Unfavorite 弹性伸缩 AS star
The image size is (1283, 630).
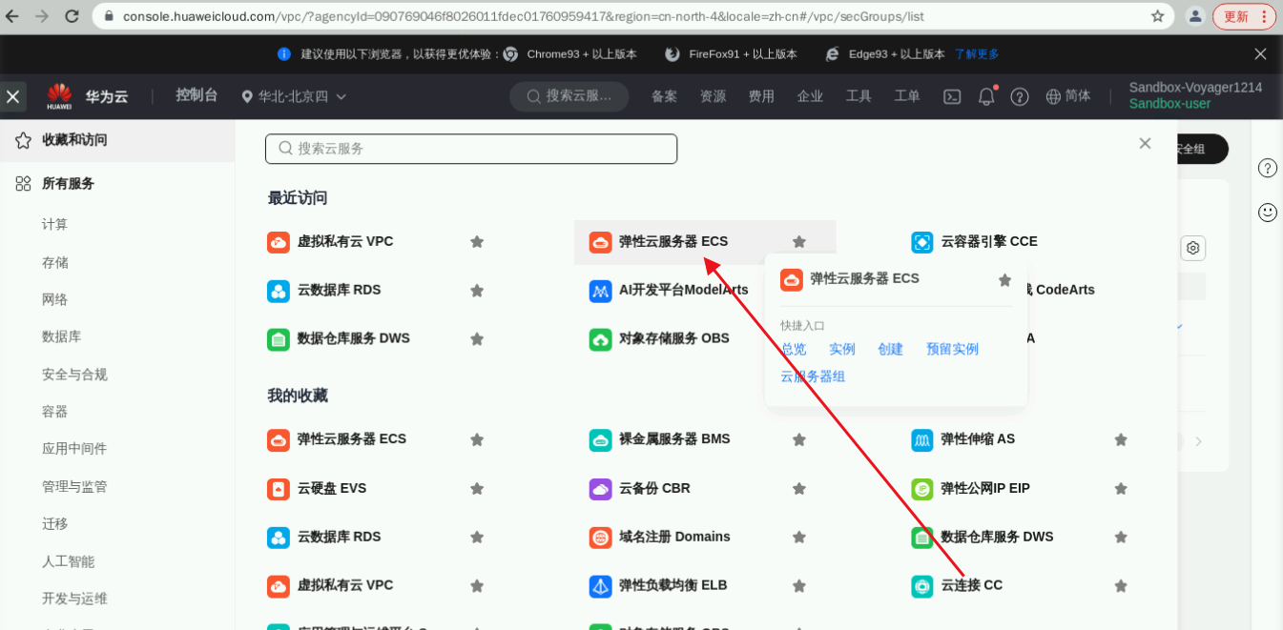coord(1121,439)
